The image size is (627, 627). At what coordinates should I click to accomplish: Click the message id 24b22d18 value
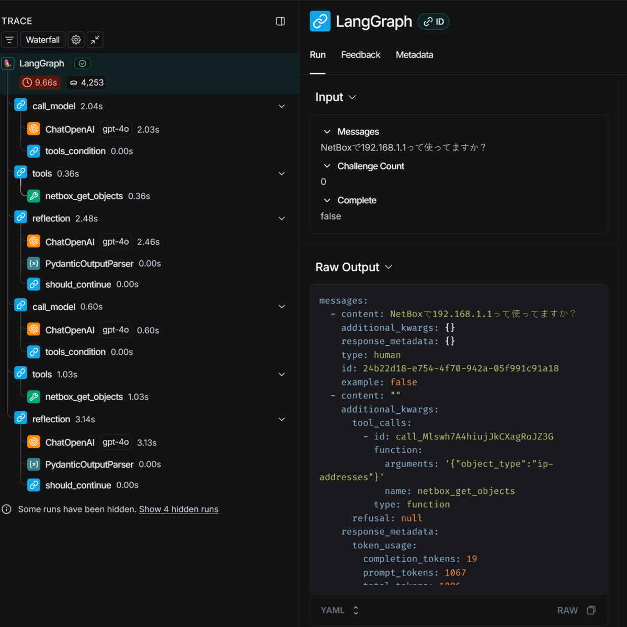[x=461, y=368]
